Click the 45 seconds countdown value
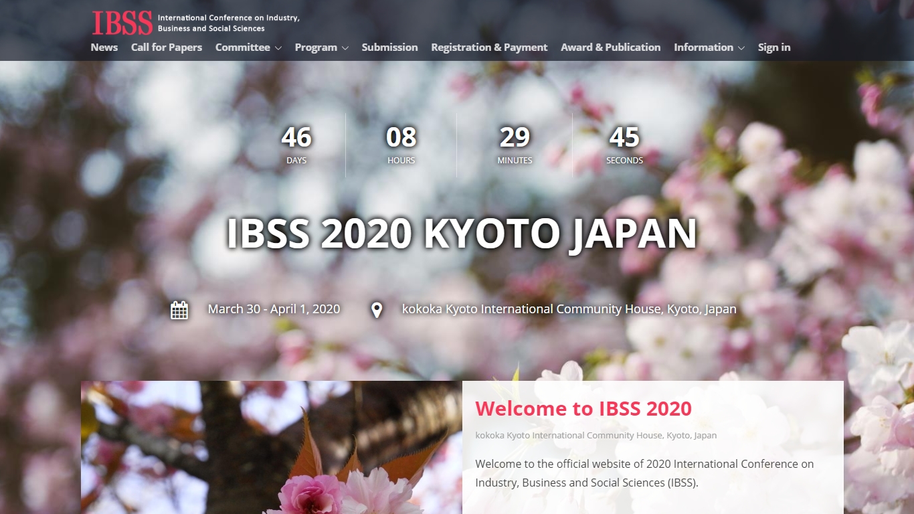 [x=624, y=137]
